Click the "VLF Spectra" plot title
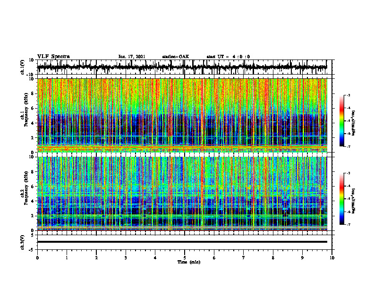The width and height of the screenshot is (374, 289). (53, 56)
